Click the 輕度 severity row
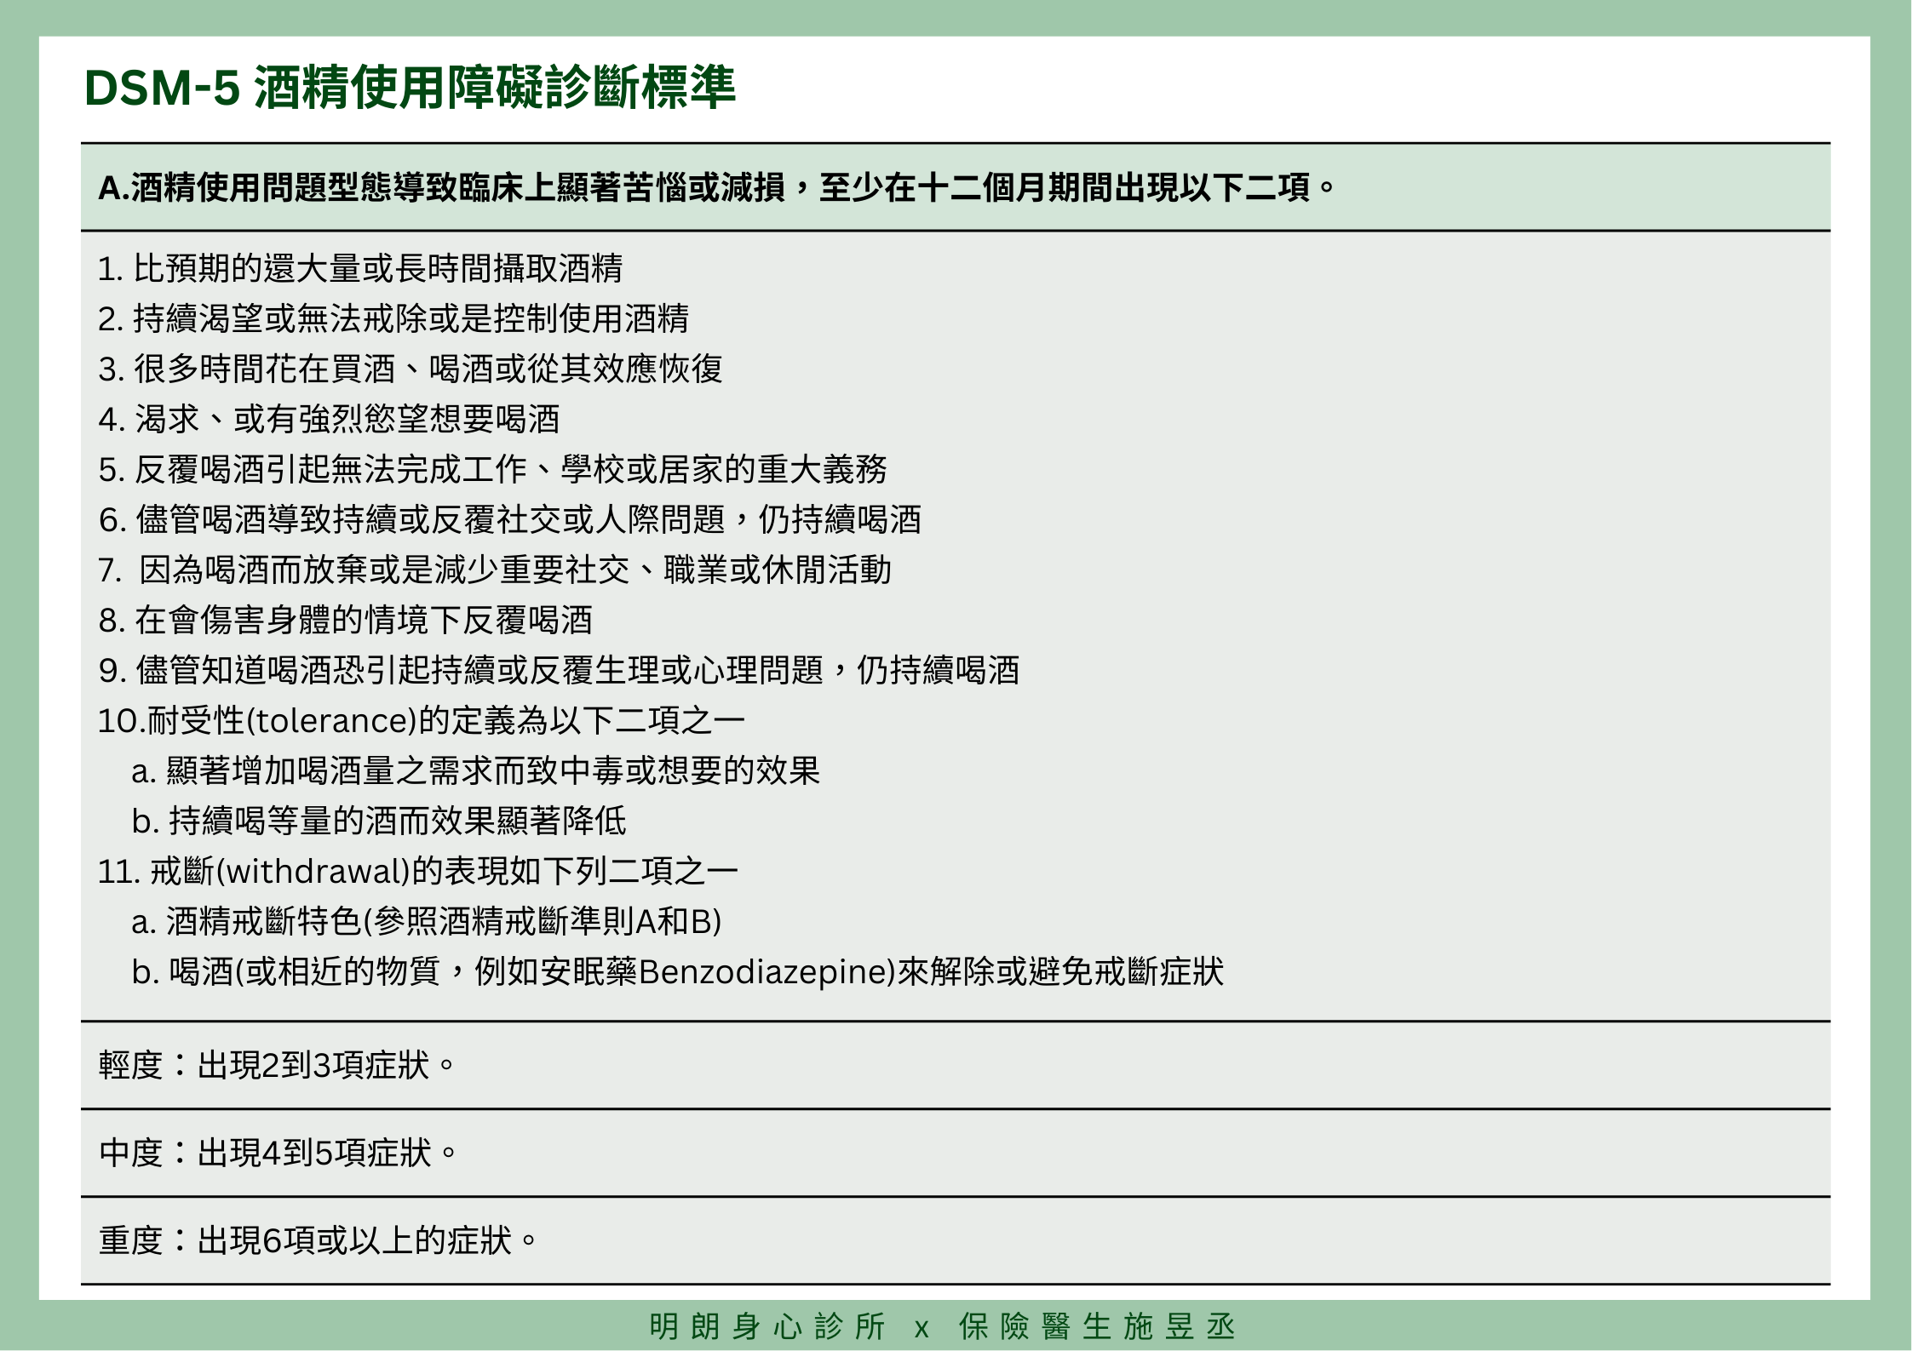The image size is (1912, 1351). coord(278,1065)
